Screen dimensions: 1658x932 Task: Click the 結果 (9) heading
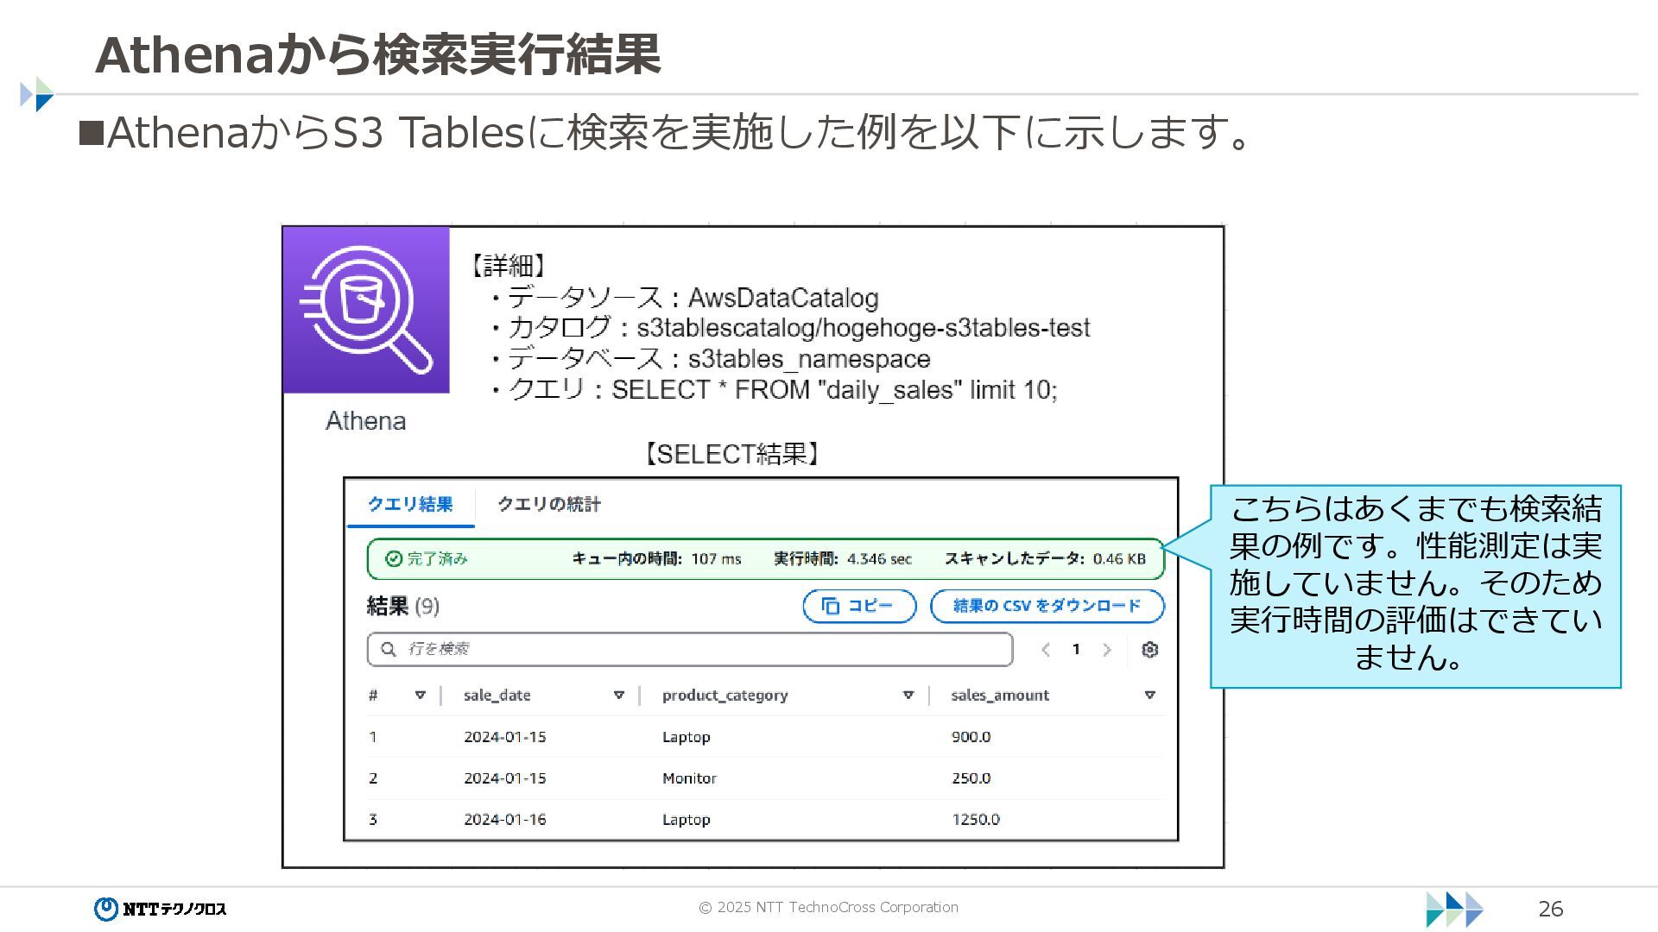coord(403,607)
